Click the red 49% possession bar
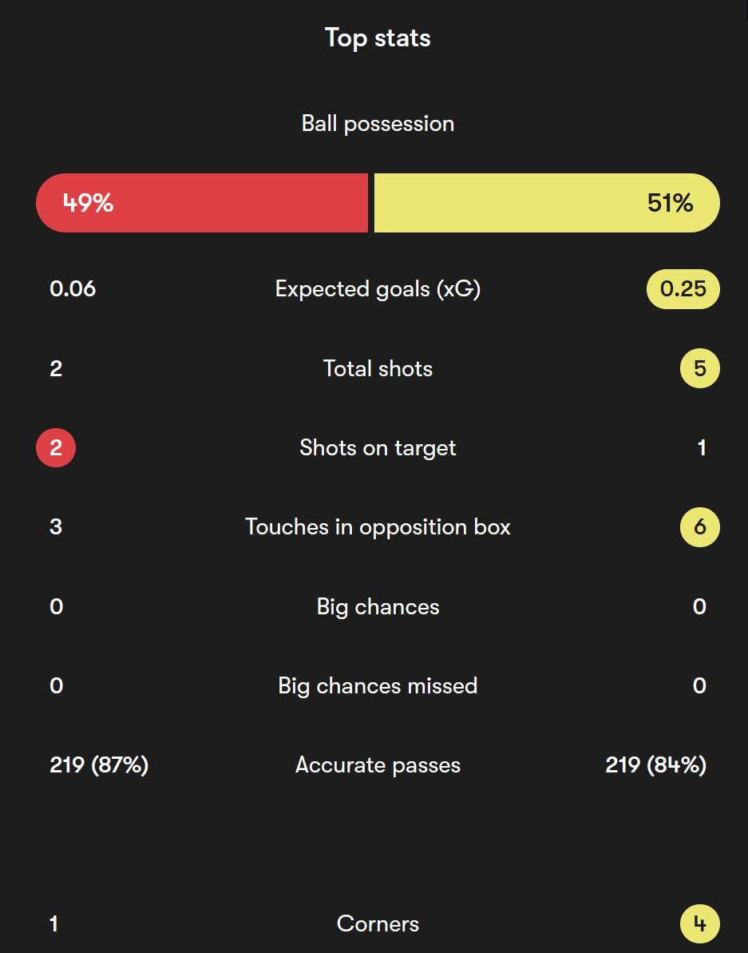Screen dimensions: 748x953 coord(202,203)
